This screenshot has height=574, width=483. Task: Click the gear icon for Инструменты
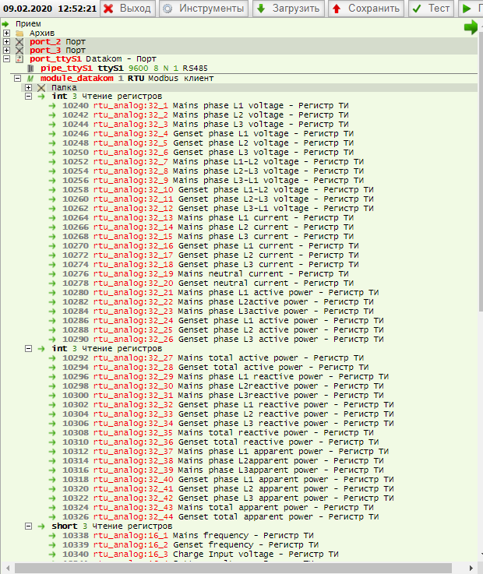point(167,9)
